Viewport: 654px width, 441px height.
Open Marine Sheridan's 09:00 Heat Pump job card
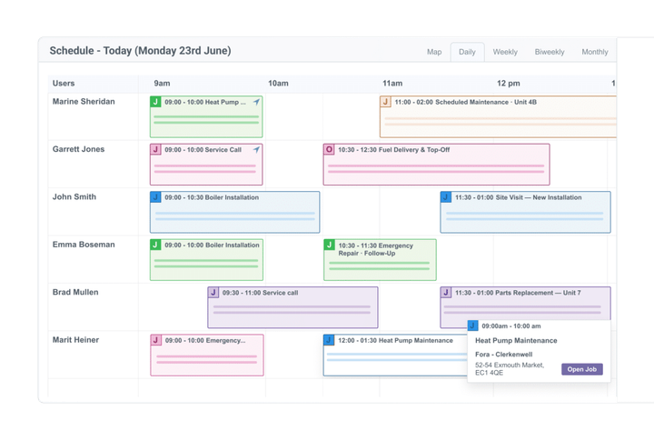click(x=206, y=116)
